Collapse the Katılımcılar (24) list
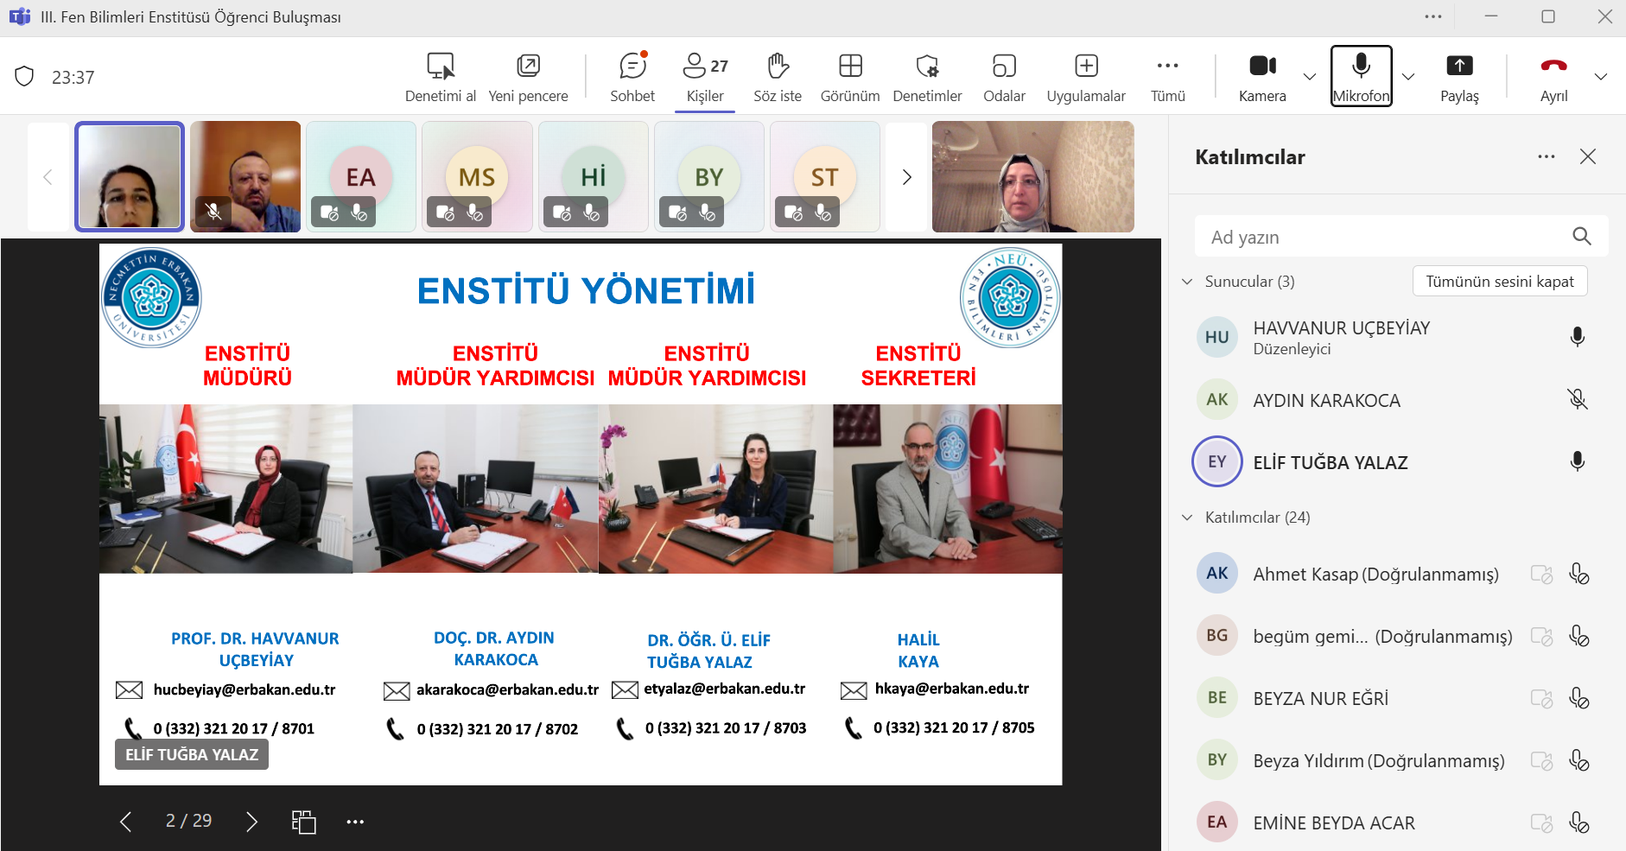Screen dimensions: 1626x851 [x=1187, y=518]
